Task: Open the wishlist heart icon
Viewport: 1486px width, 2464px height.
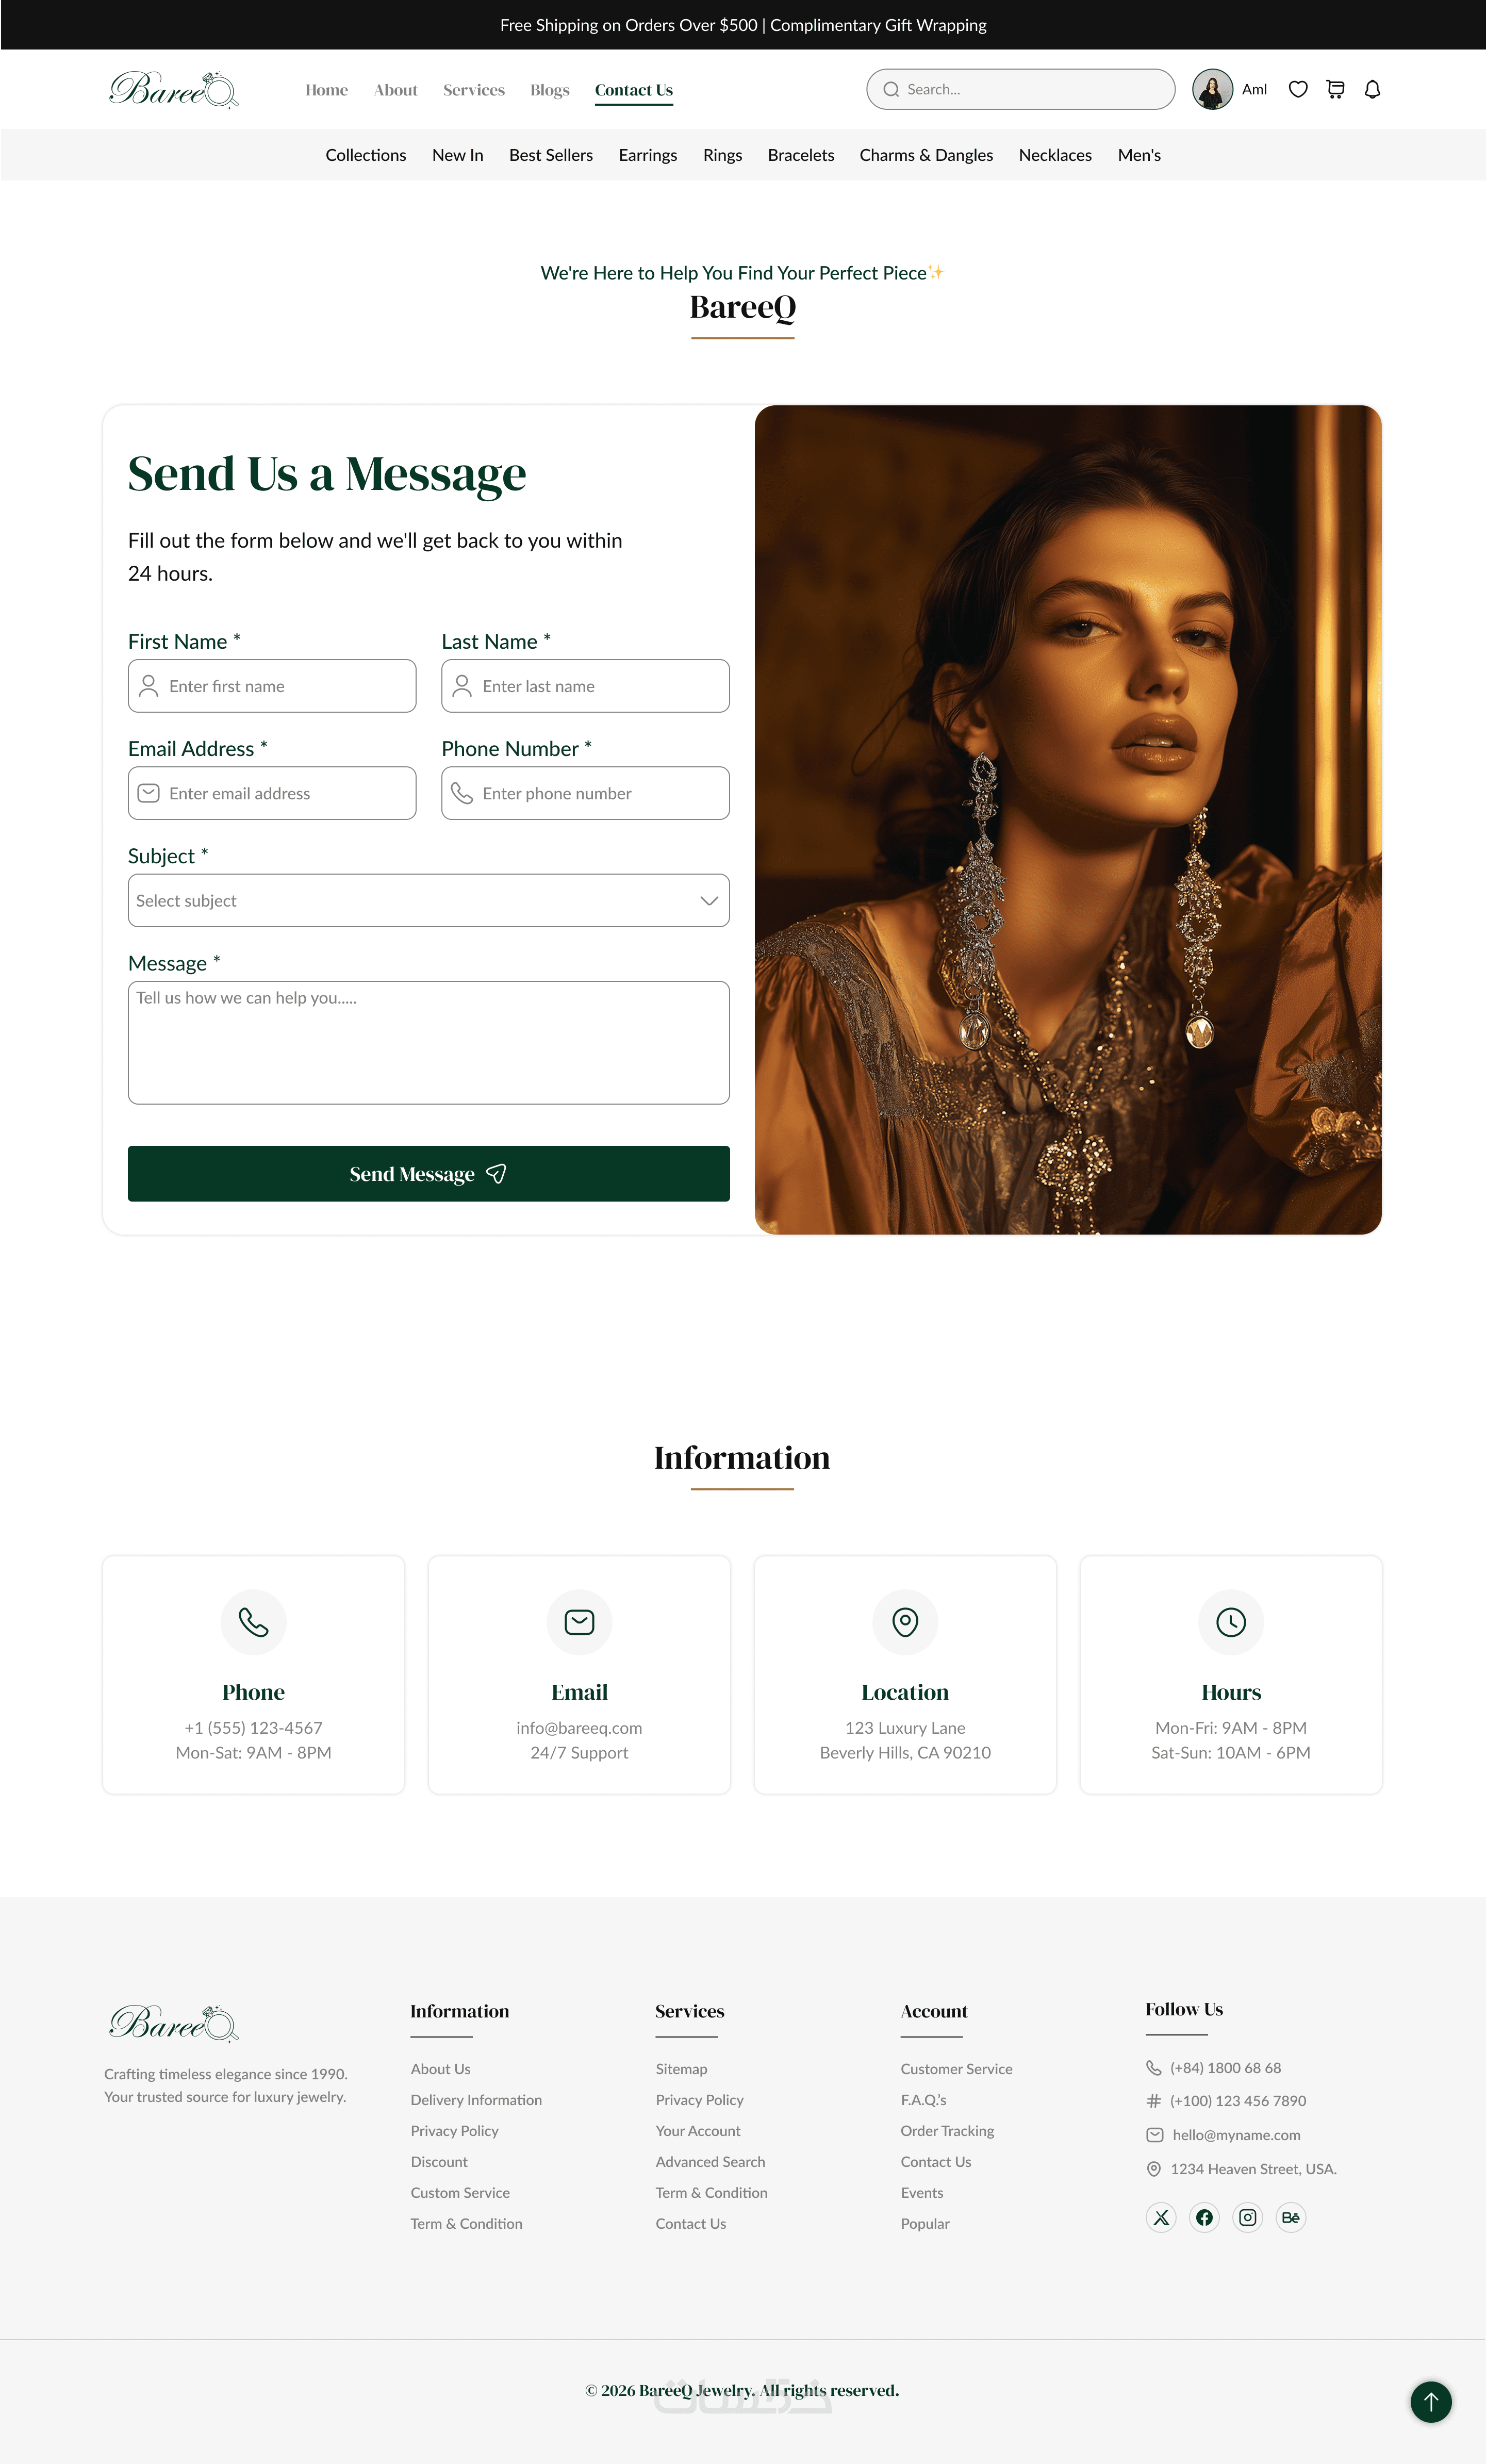Action: click(x=1298, y=89)
